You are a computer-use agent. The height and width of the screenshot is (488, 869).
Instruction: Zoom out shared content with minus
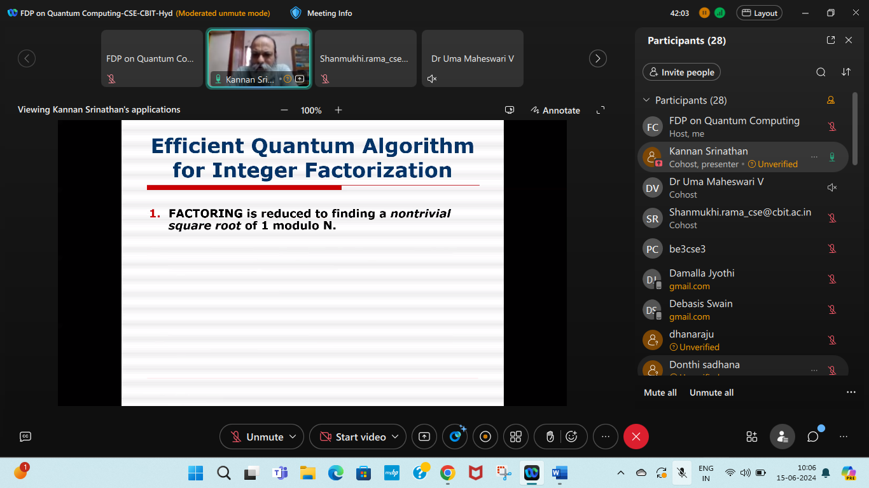point(284,110)
